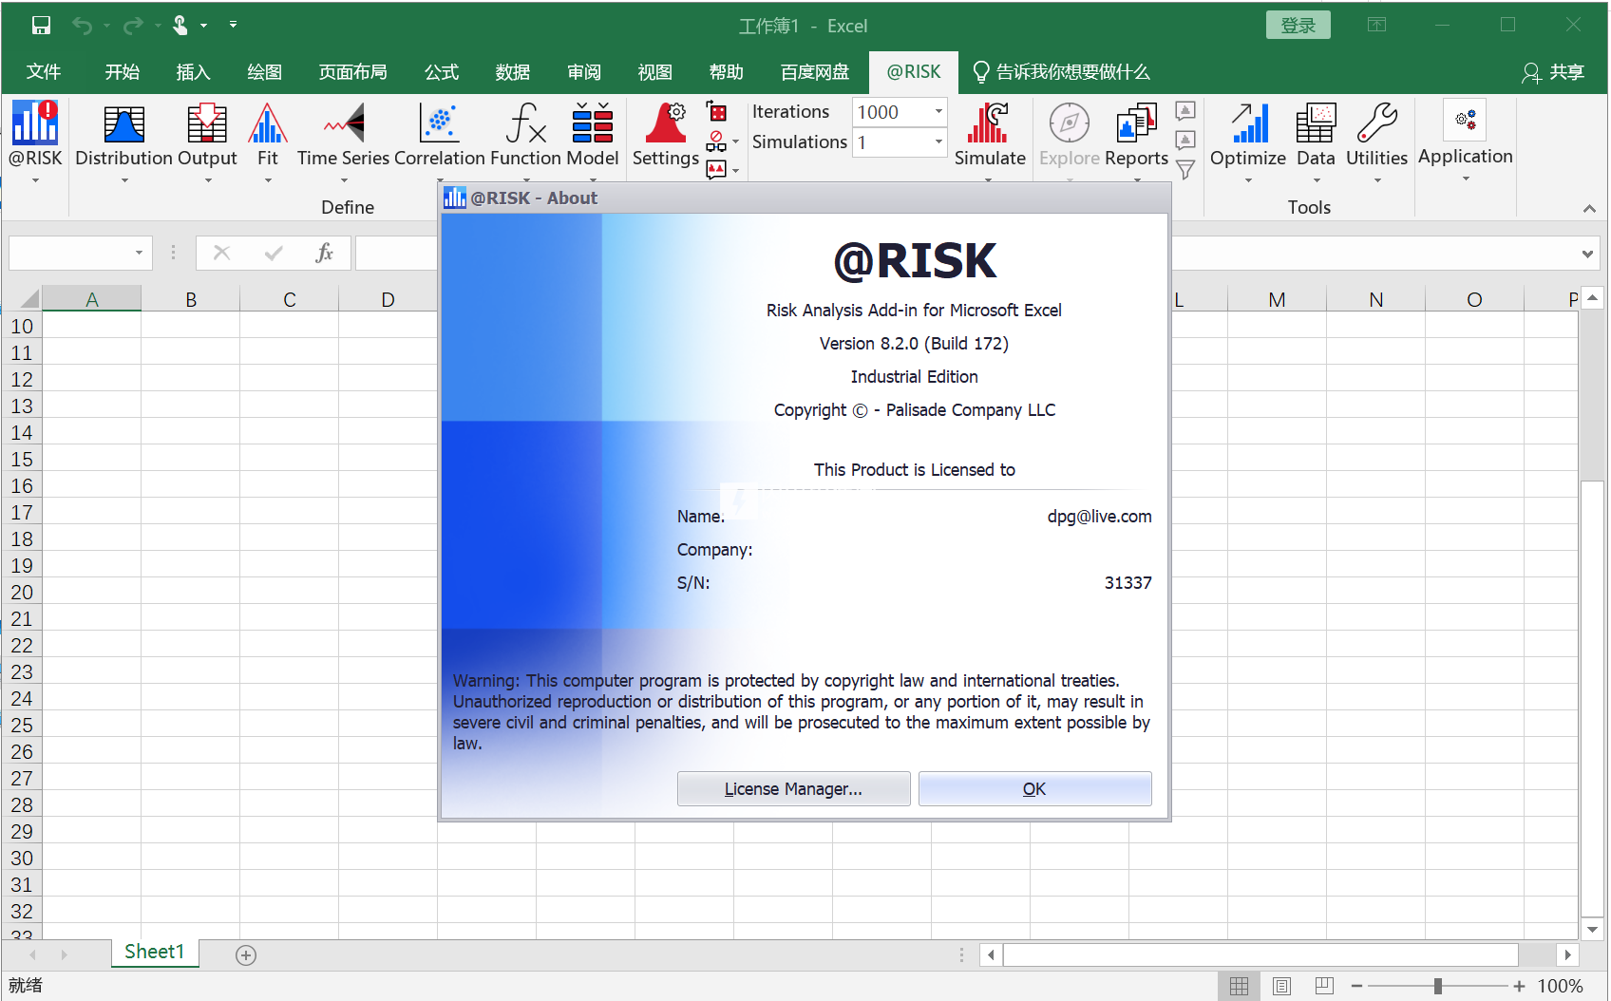Click the zoom slider handle
This screenshot has height=1001, width=1611.
coord(1438,987)
